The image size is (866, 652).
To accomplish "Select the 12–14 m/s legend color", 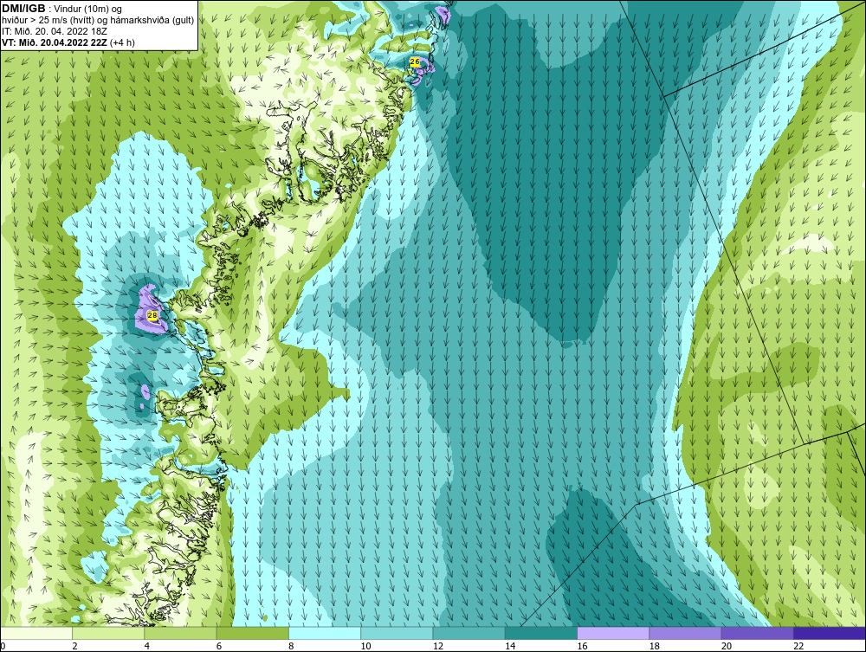I will point(469,633).
